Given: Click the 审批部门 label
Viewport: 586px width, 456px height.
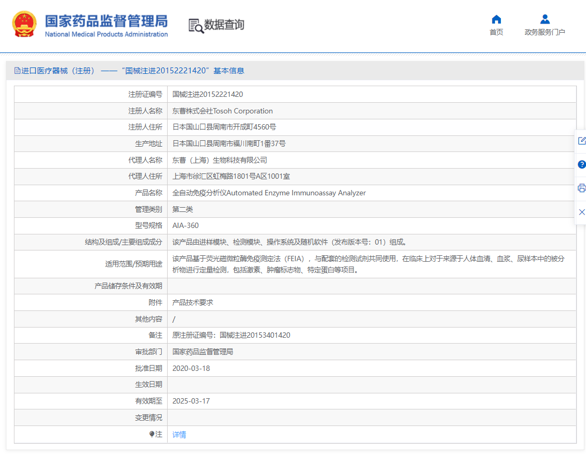Looking at the screenshot, I should pyautogui.click(x=149, y=352).
